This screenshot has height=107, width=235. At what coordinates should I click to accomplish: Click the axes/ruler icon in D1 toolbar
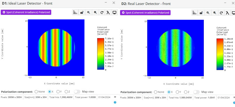click(75, 13)
